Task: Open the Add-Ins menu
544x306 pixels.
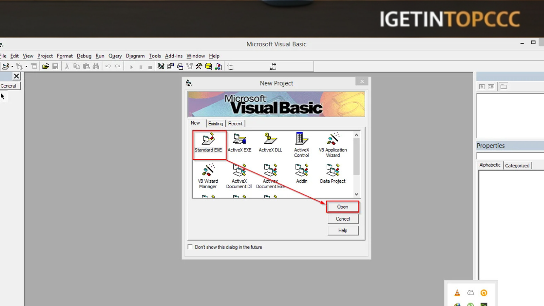Action: click(173, 56)
